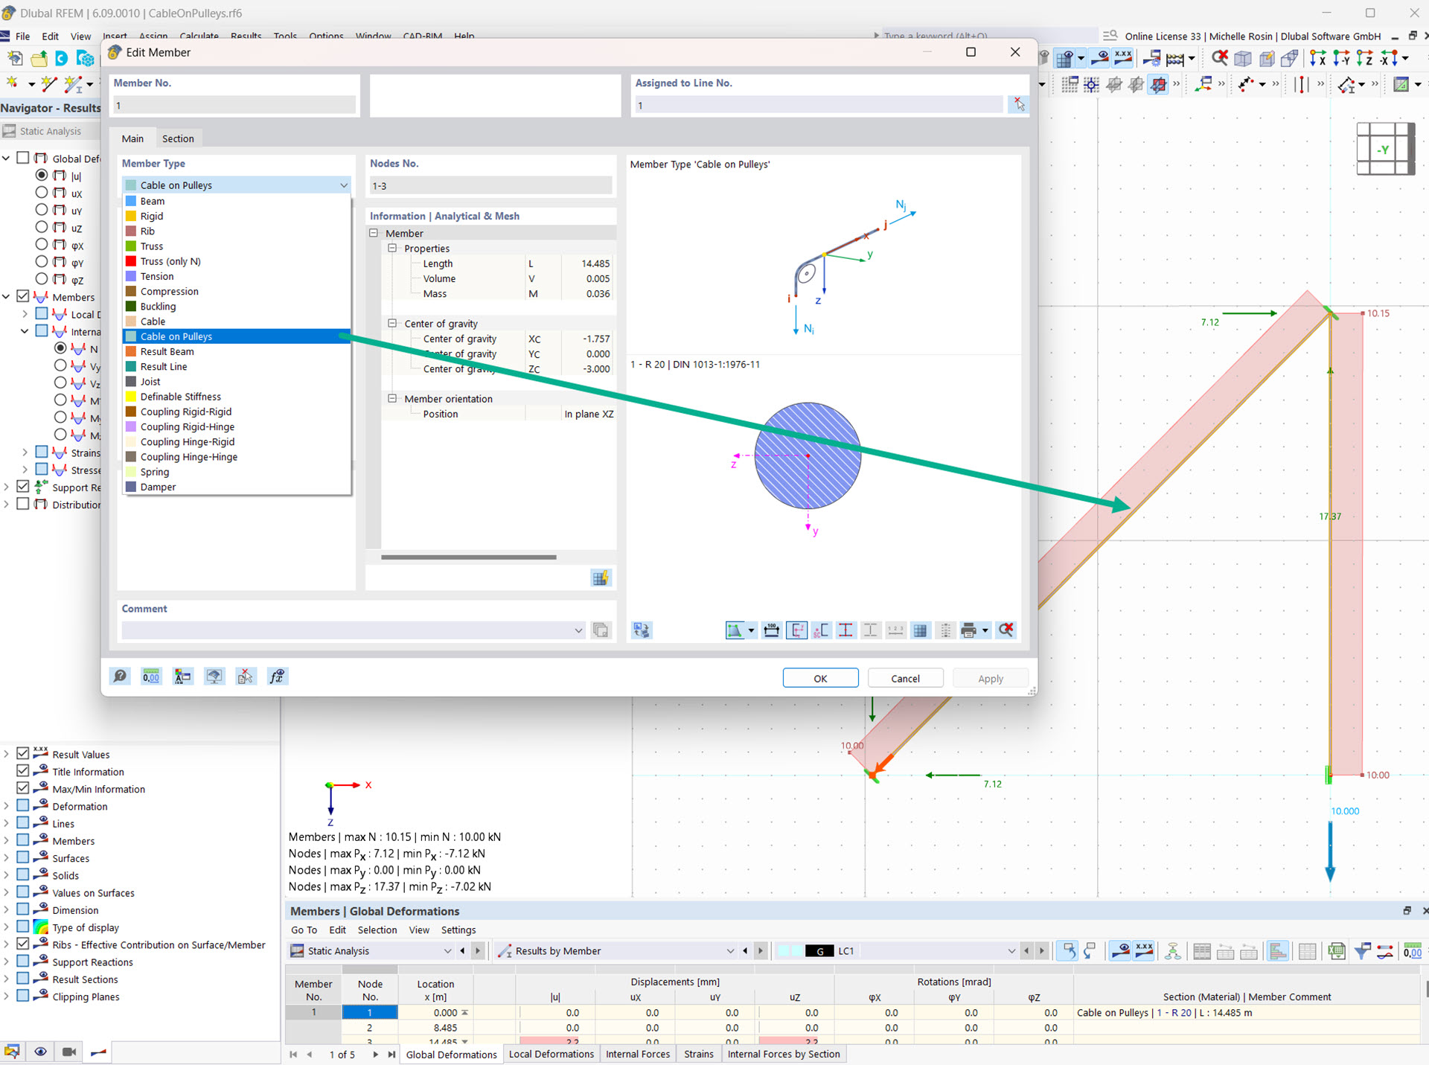Switch to the Section tab
This screenshot has width=1429, height=1065.
pyautogui.click(x=178, y=138)
